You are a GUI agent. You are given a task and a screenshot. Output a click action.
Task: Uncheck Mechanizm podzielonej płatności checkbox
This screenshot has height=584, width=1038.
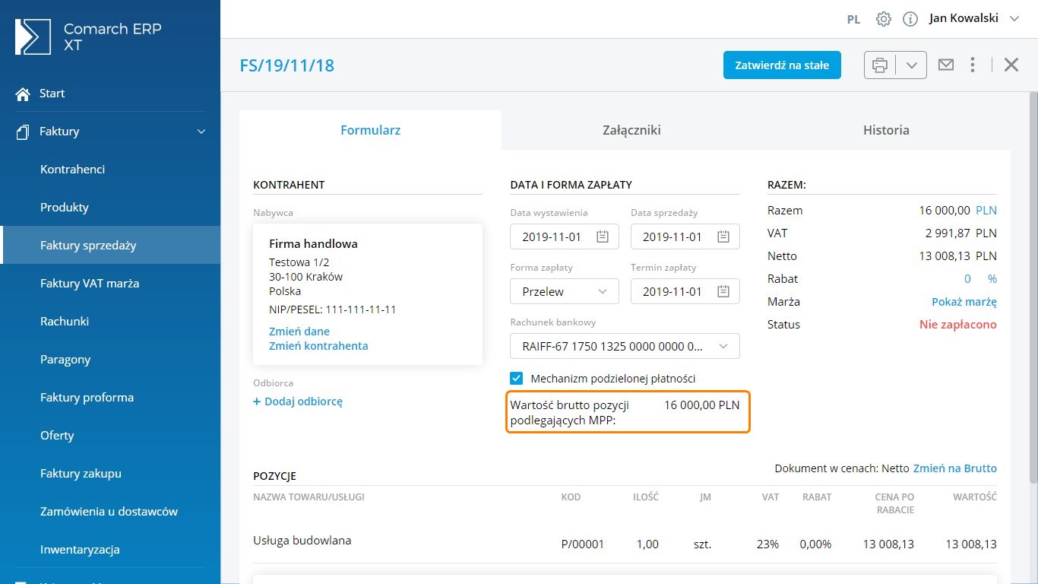coord(517,378)
